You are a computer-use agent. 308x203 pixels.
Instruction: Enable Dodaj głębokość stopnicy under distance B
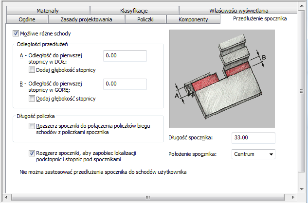[x=32, y=98]
